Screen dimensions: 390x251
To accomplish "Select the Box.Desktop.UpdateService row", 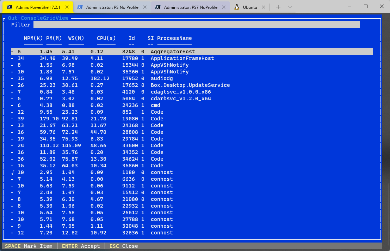I will coord(190,85).
